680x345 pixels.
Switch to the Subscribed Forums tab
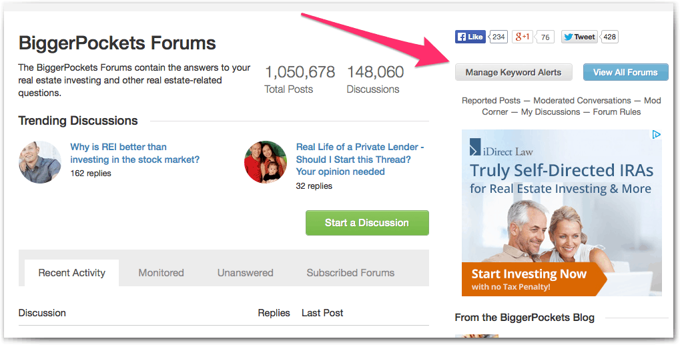[350, 273]
